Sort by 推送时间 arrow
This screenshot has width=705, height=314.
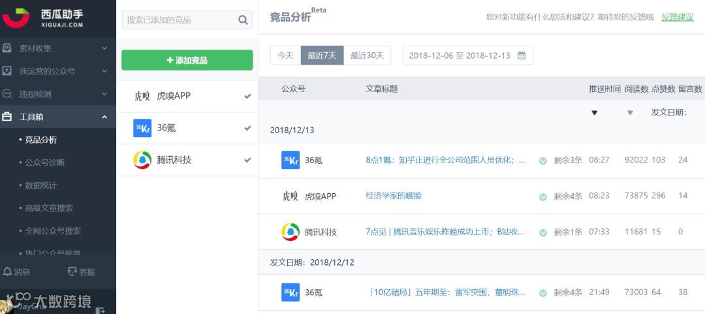point(595,113)
